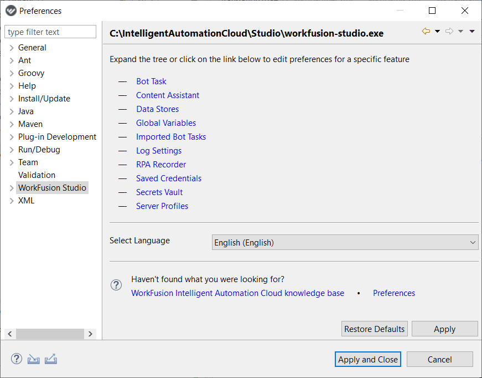482x378 pixels.
Task: Click the tree scrollbar right arrow
Action: [x=90, y=334]
